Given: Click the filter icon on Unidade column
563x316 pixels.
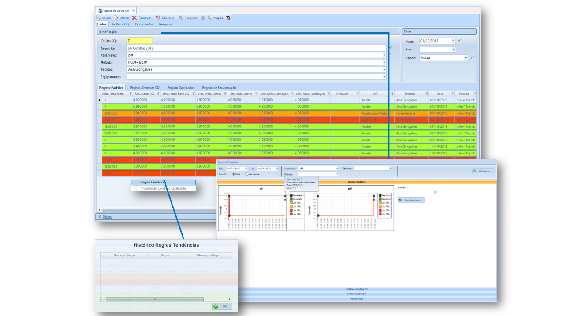Looking at the screenshot, I should [x=358, y=94].
